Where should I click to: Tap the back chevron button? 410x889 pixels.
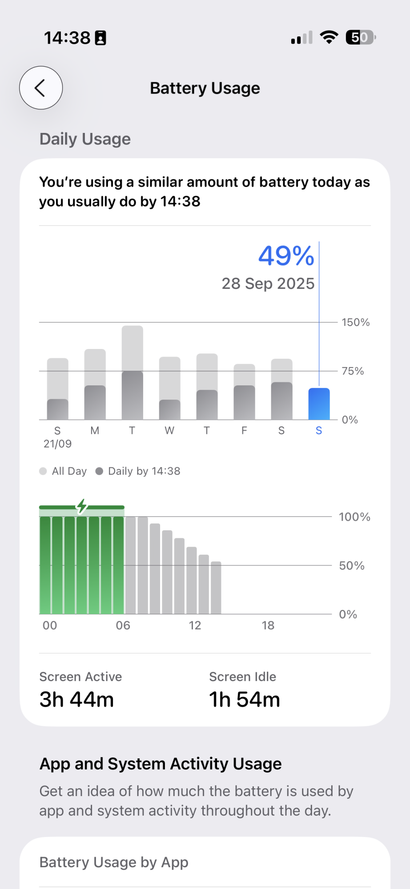click(x=41, y=88)
